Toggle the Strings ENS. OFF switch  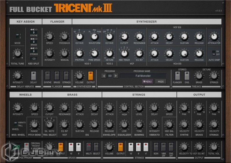pos(171,147)
